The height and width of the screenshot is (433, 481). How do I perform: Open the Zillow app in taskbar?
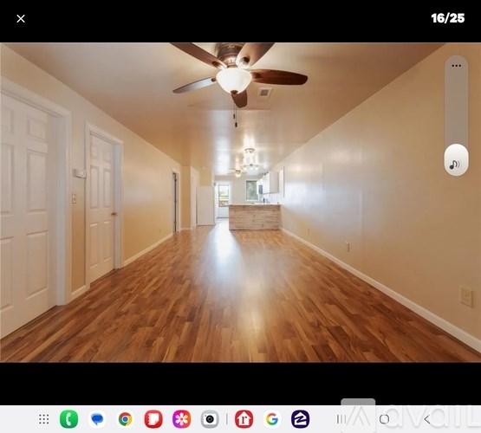[300, 419]
